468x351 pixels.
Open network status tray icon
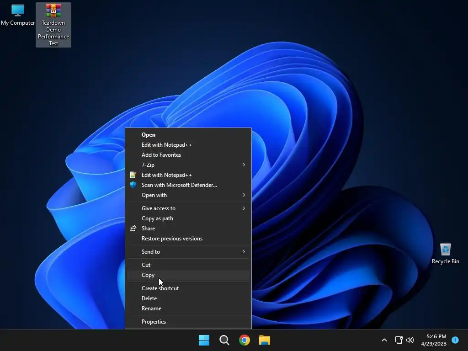point(399,340)
